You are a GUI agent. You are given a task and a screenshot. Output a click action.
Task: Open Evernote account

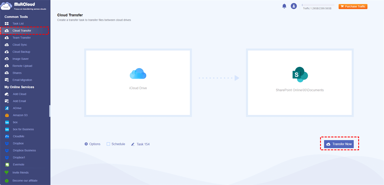(19, 165)
